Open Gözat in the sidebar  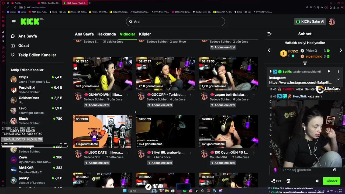(x=23, y=46)
